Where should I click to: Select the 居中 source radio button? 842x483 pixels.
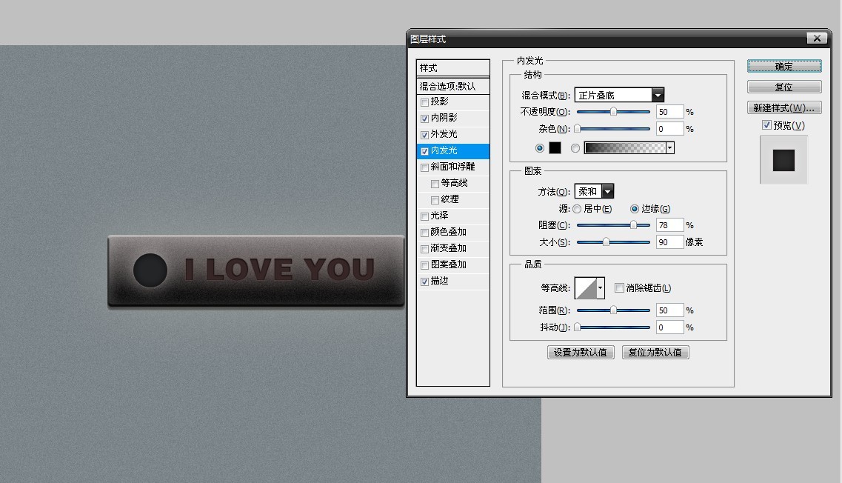[577, 209]
